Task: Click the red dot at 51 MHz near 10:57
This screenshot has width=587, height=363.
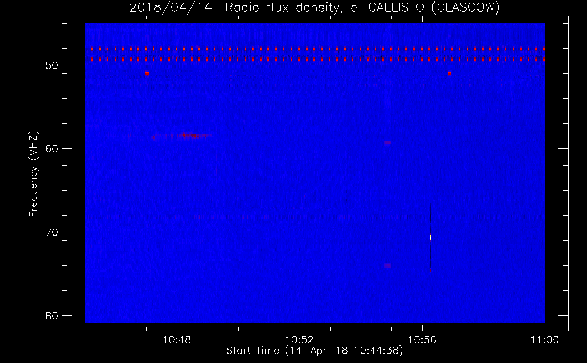Action: click(x=449, y=73)
